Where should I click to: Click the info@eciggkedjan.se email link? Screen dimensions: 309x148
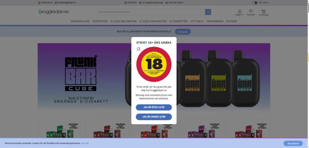pyautogui.click(x=67, y=2)
